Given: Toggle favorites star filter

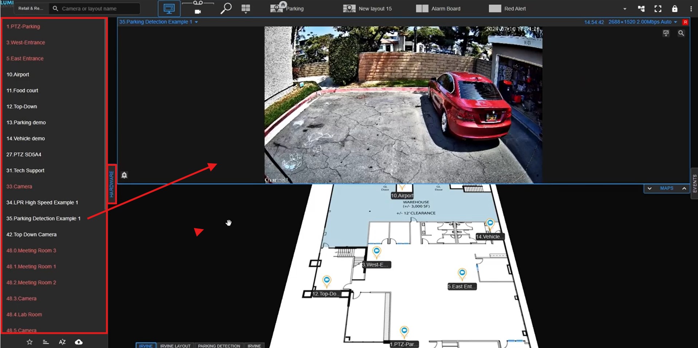Looking at the screenshot, I should tap(29, 342).
